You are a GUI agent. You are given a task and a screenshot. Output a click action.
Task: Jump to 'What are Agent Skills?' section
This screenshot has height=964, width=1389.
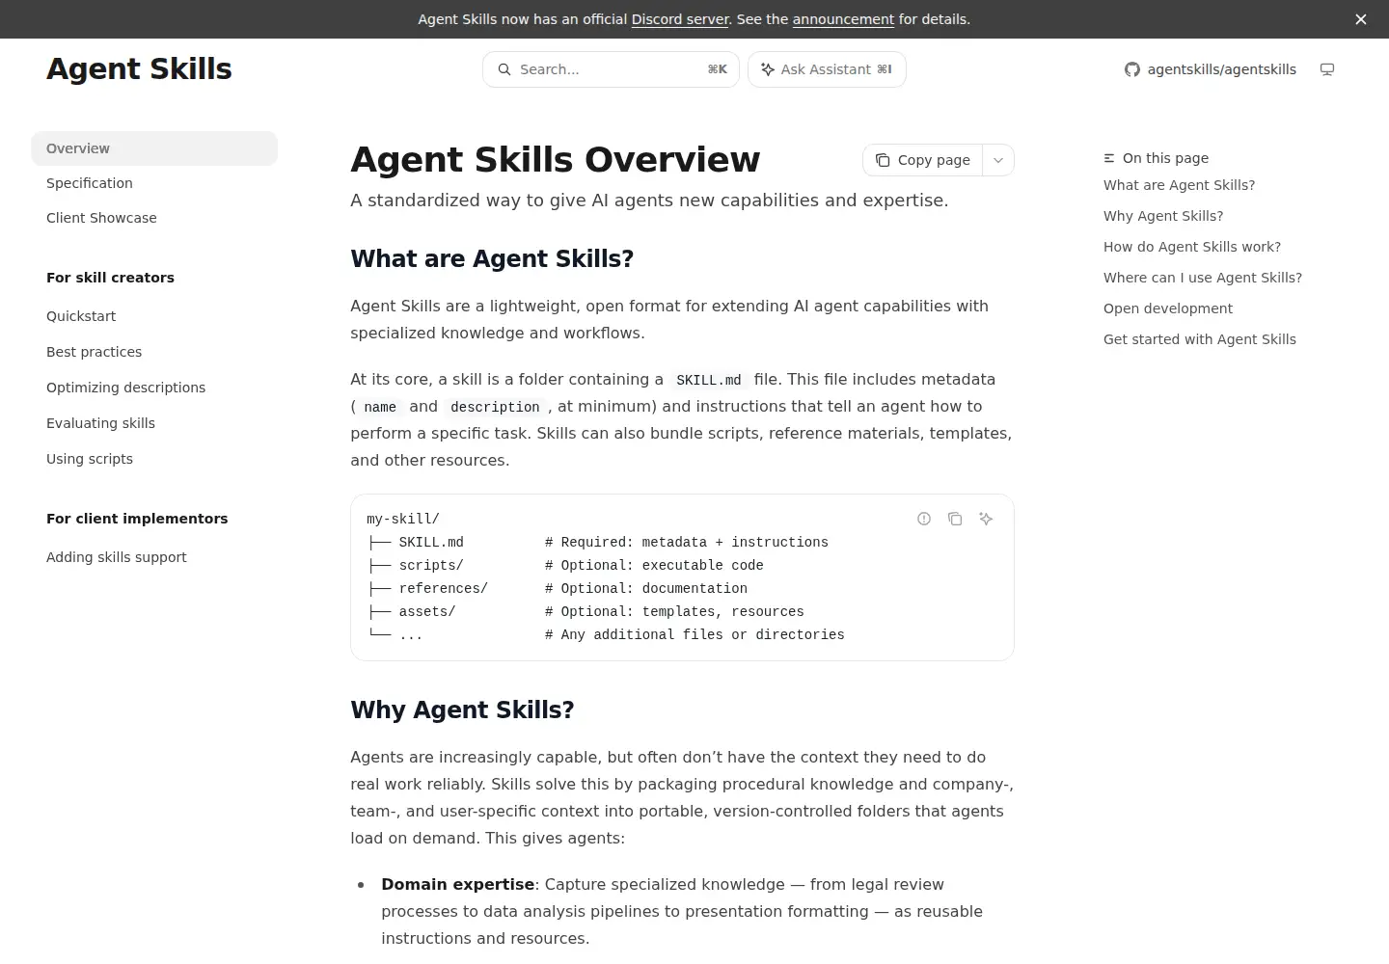point(1180,185)
